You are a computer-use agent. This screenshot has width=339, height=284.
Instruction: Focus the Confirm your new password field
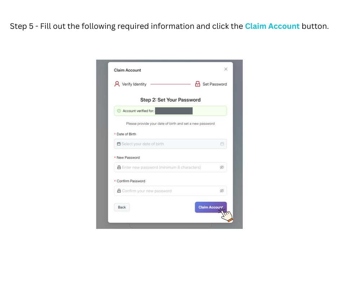pyautogui.click(x=166, y=191)
